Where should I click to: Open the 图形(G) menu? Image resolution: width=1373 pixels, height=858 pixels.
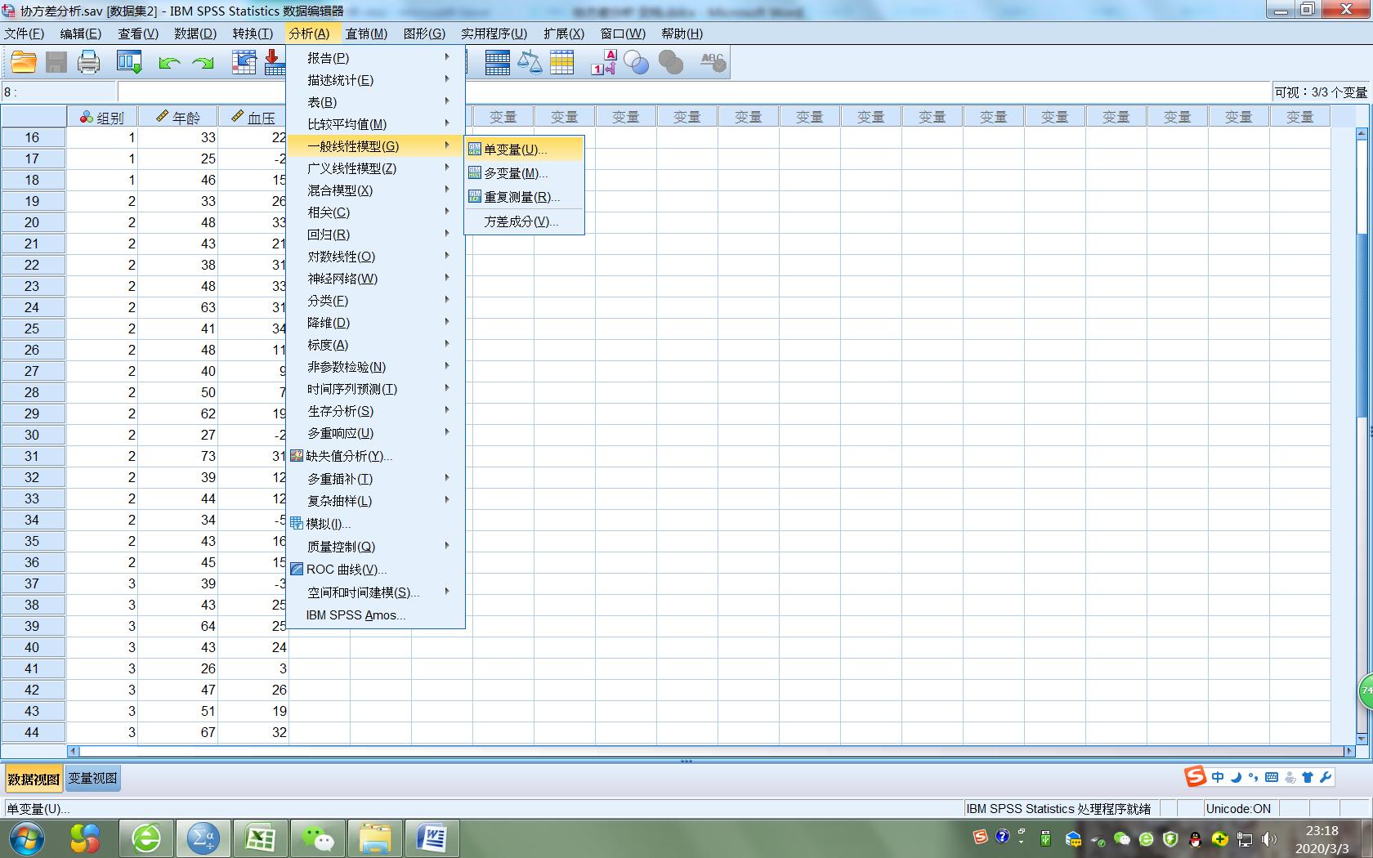[x=424, y=34]
